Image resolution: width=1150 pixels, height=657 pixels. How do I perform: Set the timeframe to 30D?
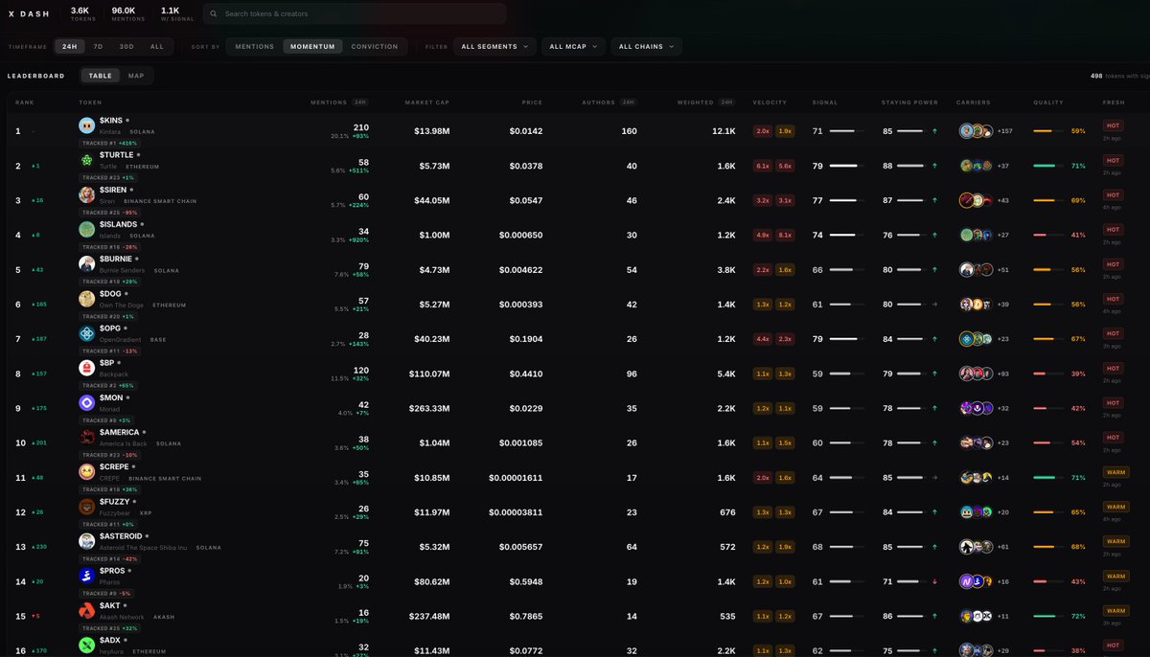click(x=126, y=46)
